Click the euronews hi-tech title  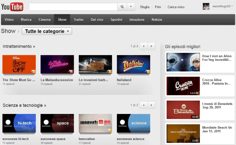pyautogui.click(x=15, y=139)
